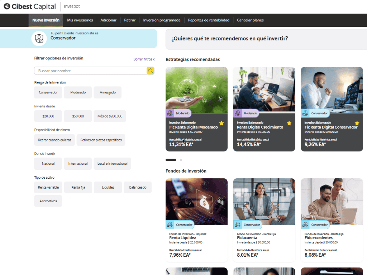367x275 pixels.
Task: Favorite the Renta Digital Crecimiento card
Action: click(289, 123)
